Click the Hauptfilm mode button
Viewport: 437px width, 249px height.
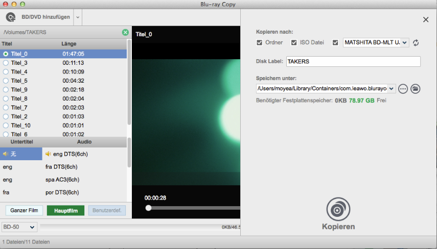click(x=66, y=211)
